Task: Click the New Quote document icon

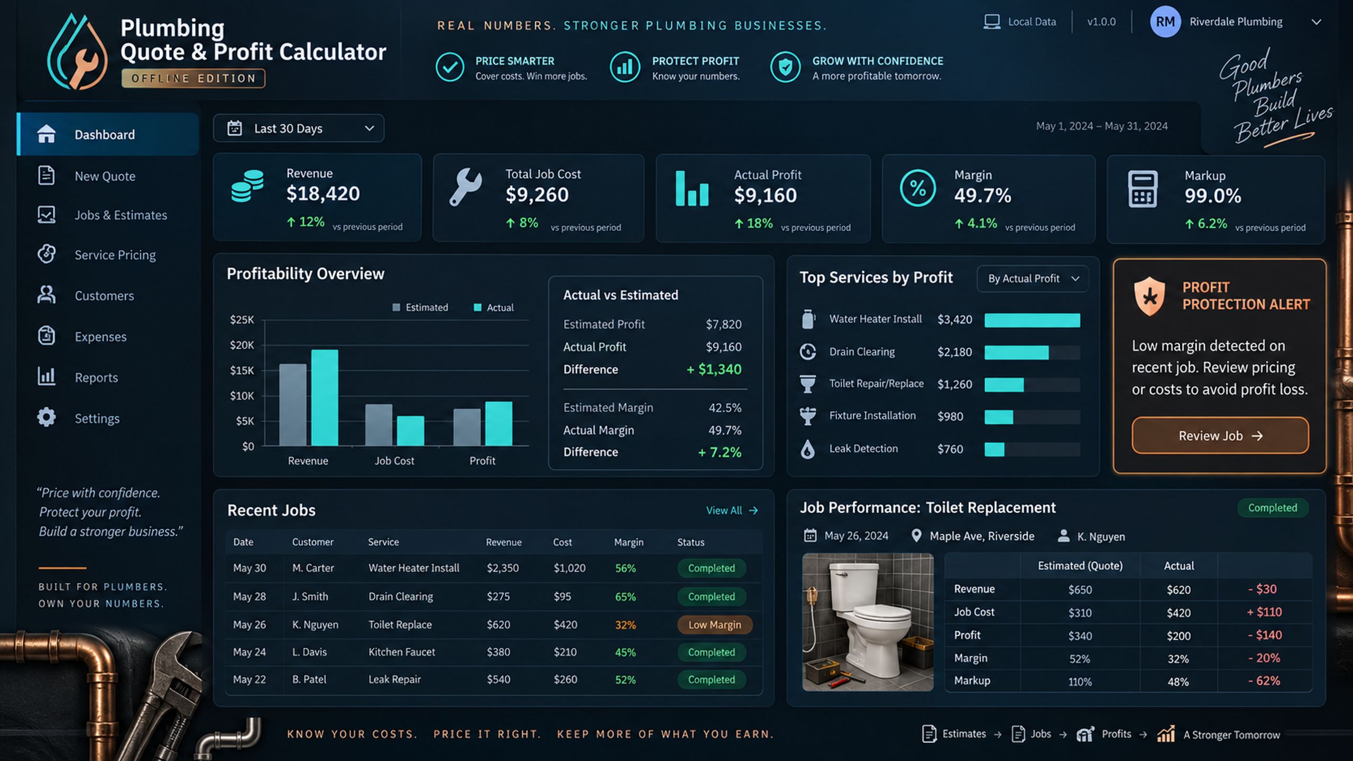Action: point(47,175)
